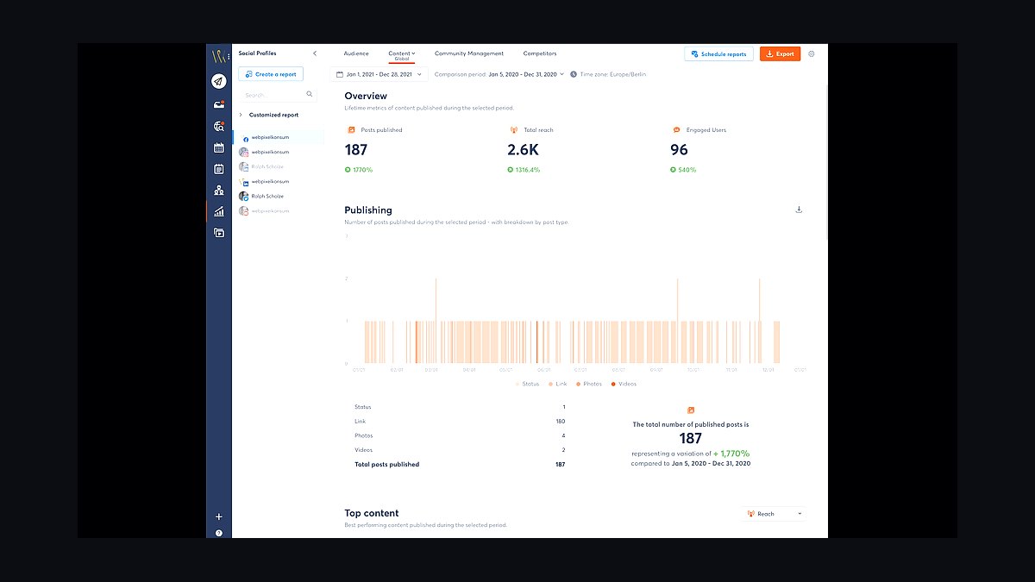Select the webpixelkonsum Instagram profile
The width and height of the screenshot is (1035, 582).
pos(278,152)
